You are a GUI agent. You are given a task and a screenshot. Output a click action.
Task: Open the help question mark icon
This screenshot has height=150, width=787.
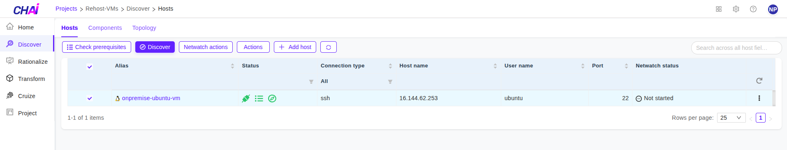click(x=753, y=9)
